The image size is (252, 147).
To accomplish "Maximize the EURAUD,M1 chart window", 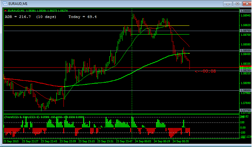I will click(237, 4).
